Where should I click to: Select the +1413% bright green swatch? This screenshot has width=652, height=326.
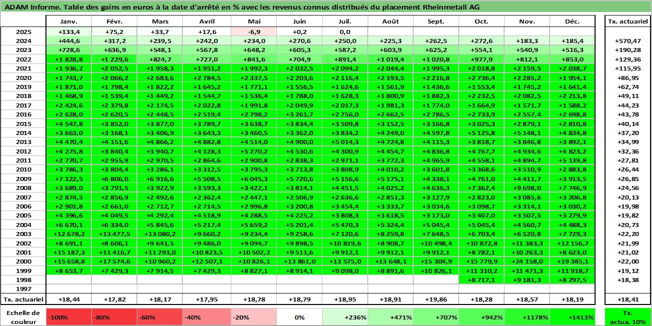pos(573,317)
